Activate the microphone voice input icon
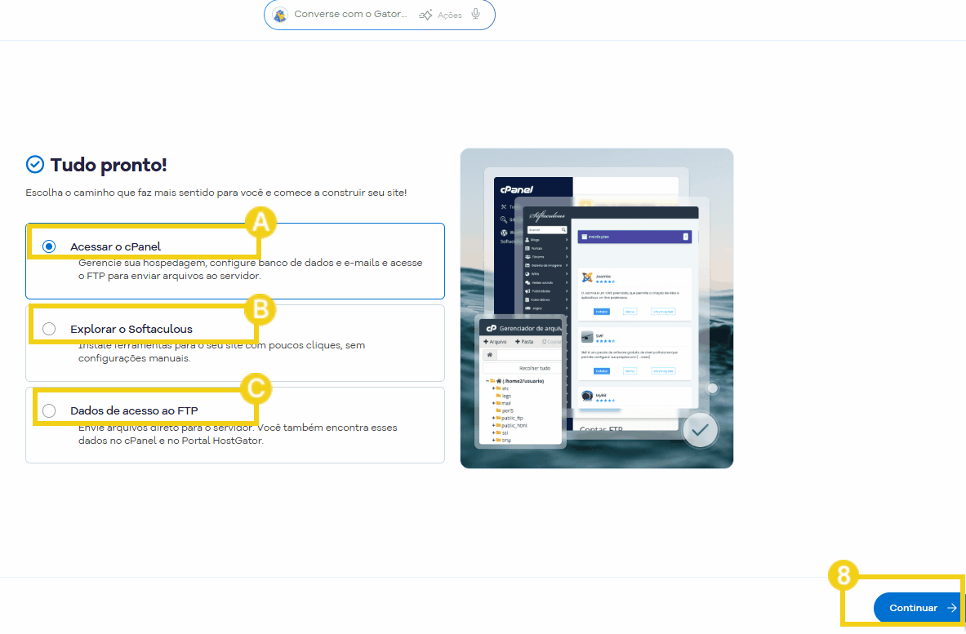Screen dimensions: 966x634 click(476, 15)
